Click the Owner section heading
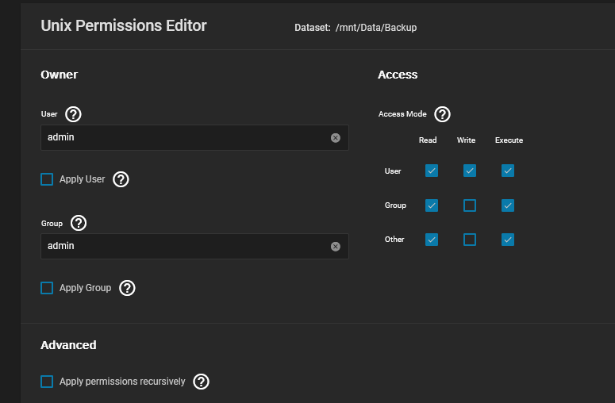This screenshot has width=615, height=403. (60, 75)
